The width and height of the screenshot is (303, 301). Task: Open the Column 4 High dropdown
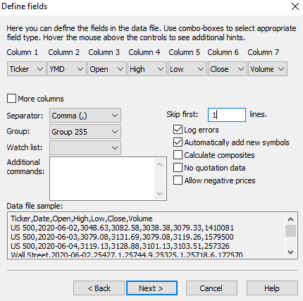coord(147,69)
